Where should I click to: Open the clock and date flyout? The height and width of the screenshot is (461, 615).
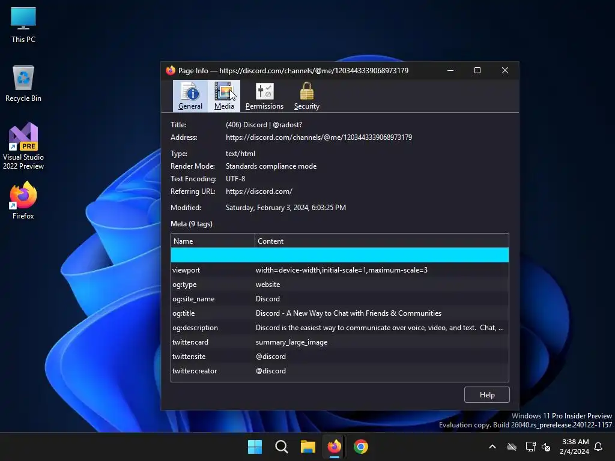[575, 447]
